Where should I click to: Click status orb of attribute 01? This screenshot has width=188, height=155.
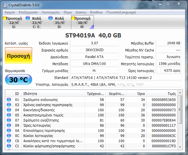click(9, 100)
